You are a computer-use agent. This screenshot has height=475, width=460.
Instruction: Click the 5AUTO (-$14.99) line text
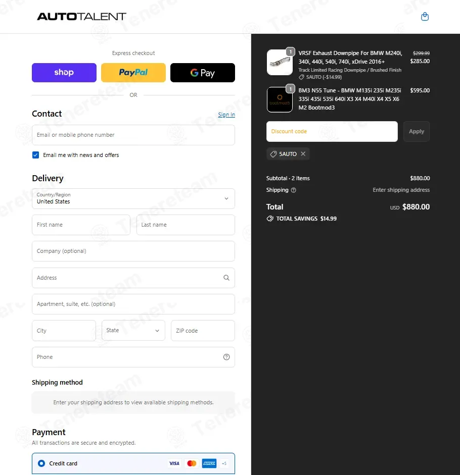coord(324,77)
